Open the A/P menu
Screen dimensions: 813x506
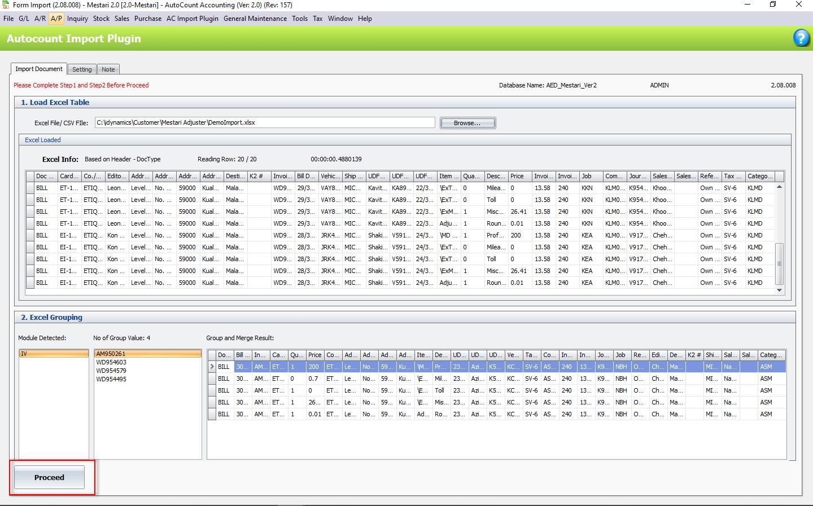56,18
